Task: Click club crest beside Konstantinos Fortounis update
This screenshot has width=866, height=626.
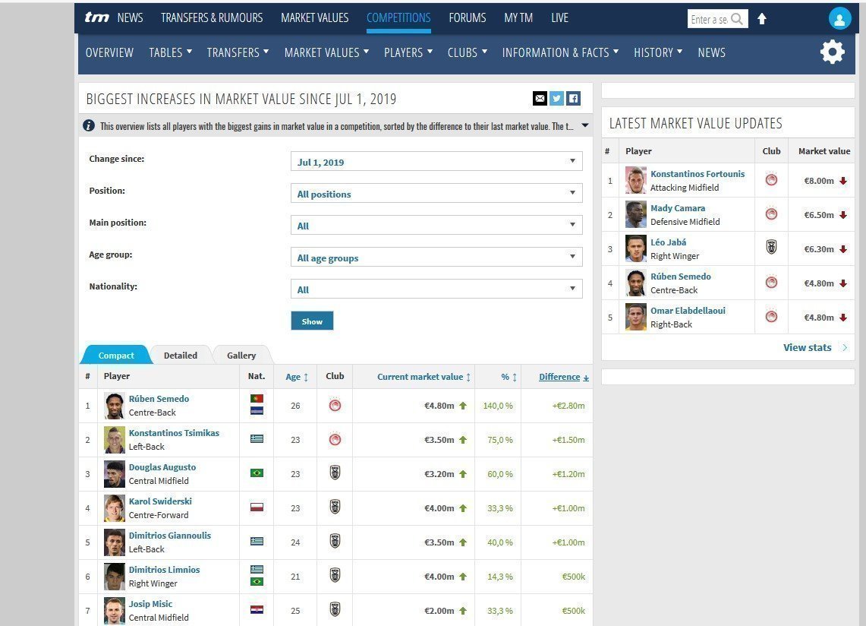Action: pyautogui.click(x=771, y=180)
